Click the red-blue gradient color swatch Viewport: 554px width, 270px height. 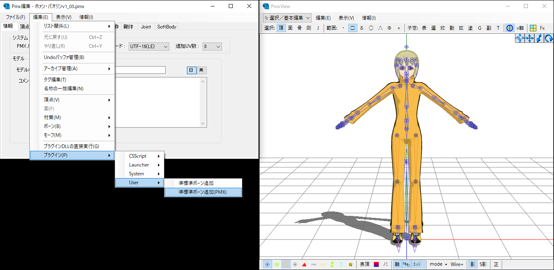tap(376, 264)
